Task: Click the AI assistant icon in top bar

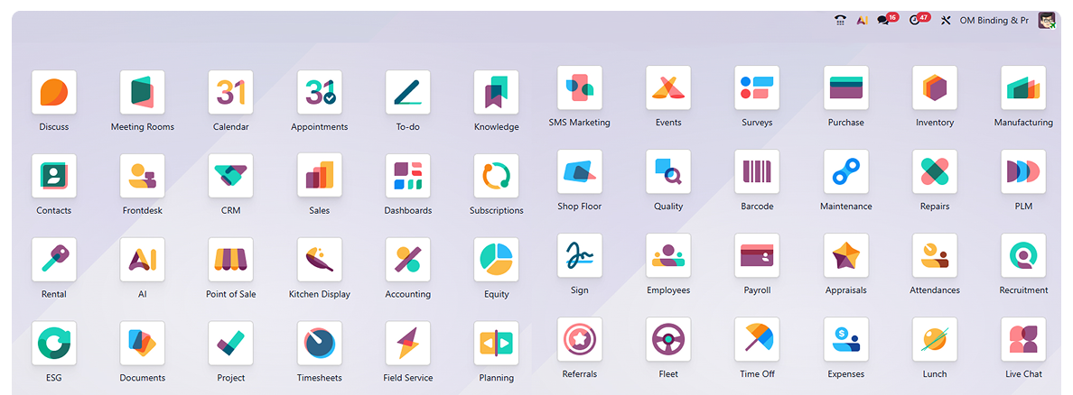Action: pos(863,21)
